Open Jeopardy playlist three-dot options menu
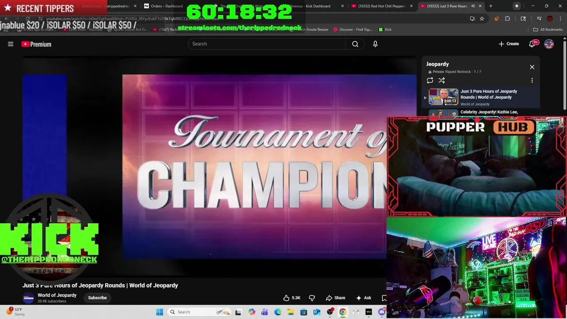The height and width of the screenshot is (319, 567). coord(532,80)
